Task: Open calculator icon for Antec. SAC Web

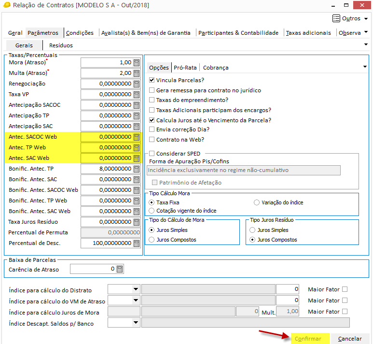Action: click(x=137, y=158)
